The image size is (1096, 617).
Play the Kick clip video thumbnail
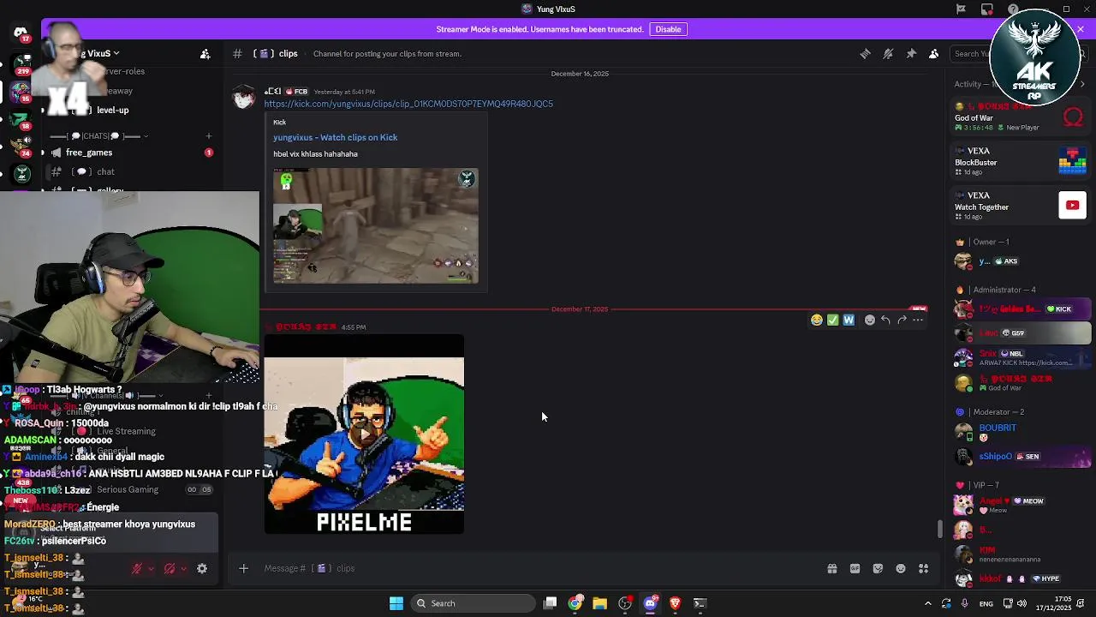[376, 225]
